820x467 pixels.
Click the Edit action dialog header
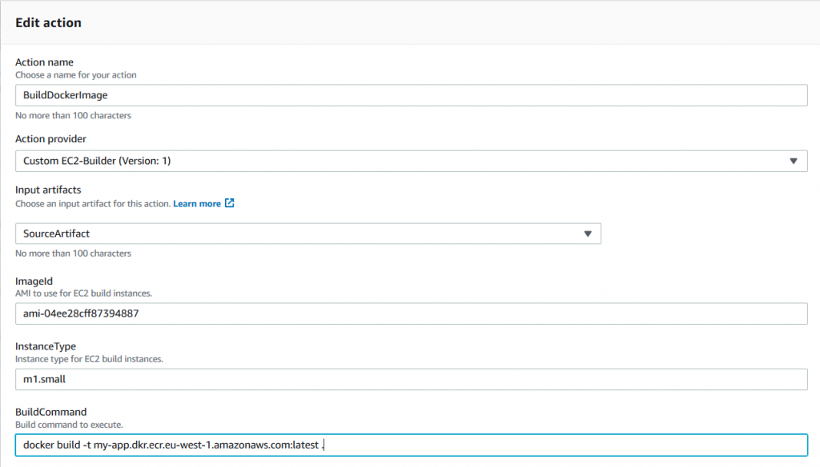pyautogui.click(x=49, y=22)
